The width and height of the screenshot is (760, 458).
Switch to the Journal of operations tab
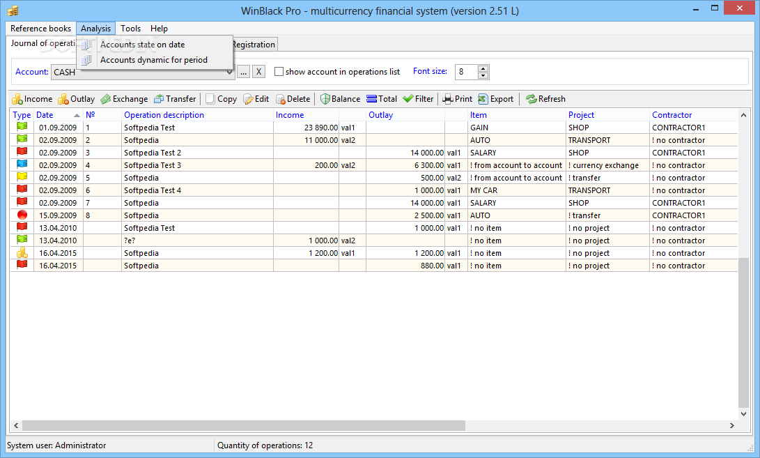tap(42, 43)
